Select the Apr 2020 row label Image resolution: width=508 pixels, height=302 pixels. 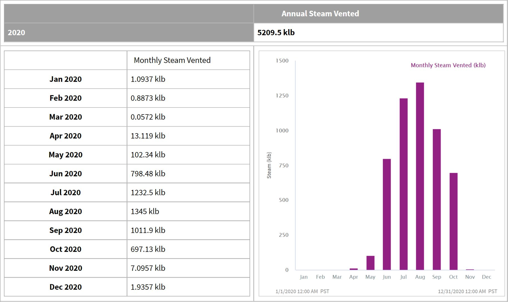(66, 136)
